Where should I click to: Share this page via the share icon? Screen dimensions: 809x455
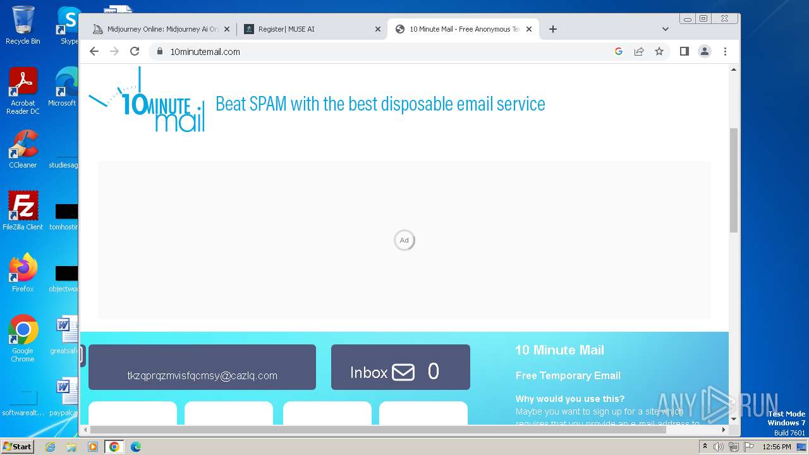coord(639,52)
